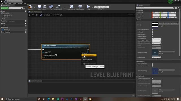Add a new Event Dispatcher with plus icon

26,32
